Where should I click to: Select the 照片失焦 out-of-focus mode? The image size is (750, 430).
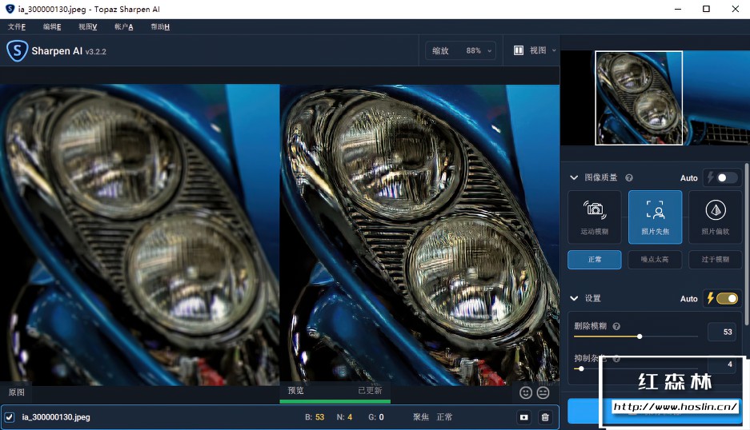tap(655, 217)
